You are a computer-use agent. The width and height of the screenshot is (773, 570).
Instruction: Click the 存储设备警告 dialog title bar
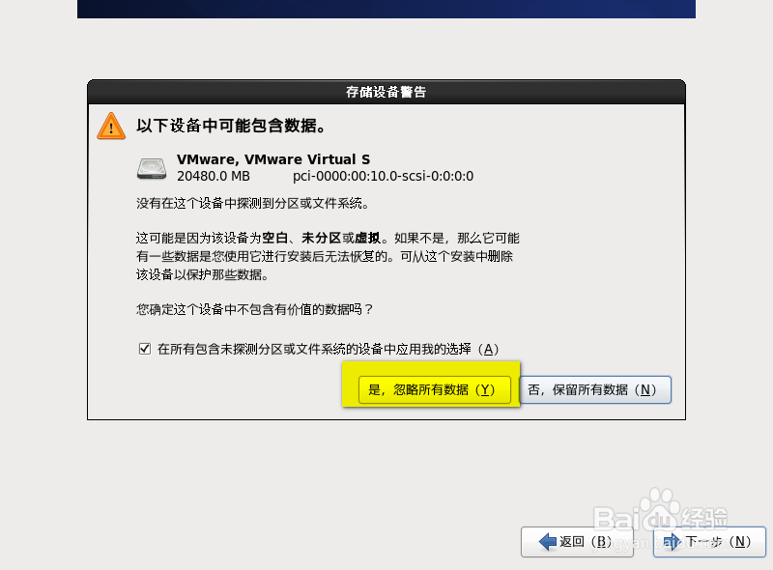(x=386, y=92)
